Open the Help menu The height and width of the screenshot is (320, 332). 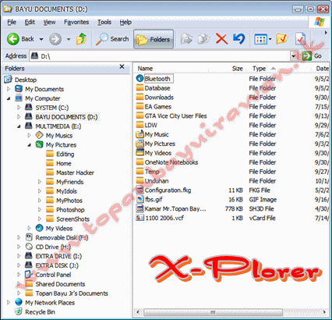[125, 23]
